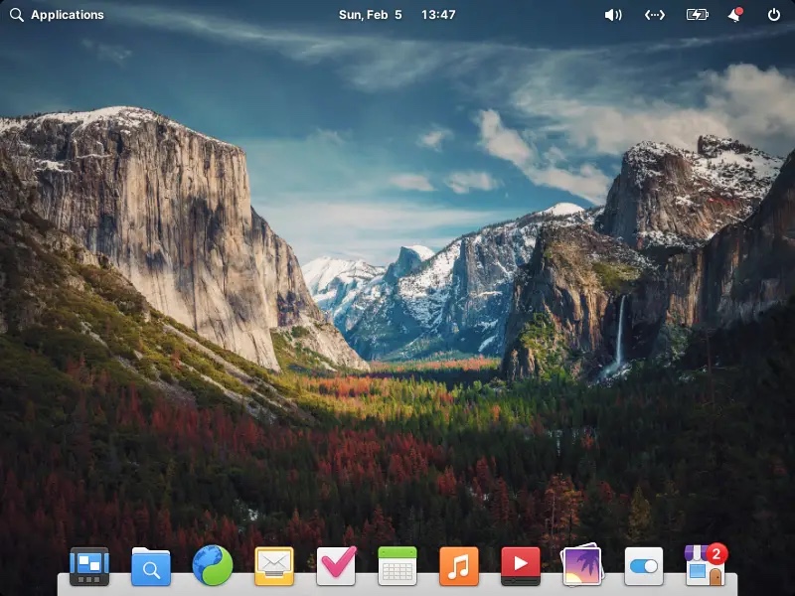This screenshot has height=596, width=795.
Task: Start the Videos app
Action: coord(521,564)
